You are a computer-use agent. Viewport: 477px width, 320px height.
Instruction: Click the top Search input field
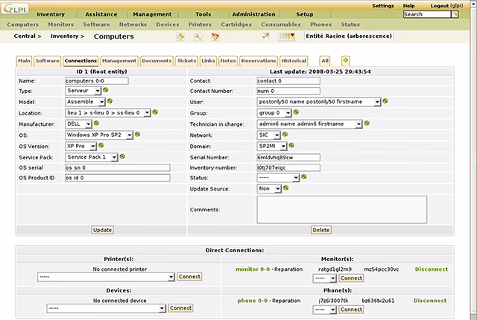pyautogui.click(x=427, y=14)
